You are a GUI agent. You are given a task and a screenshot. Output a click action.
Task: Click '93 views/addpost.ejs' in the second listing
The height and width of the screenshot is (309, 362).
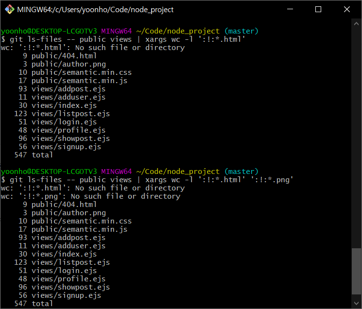pos(62,238)
